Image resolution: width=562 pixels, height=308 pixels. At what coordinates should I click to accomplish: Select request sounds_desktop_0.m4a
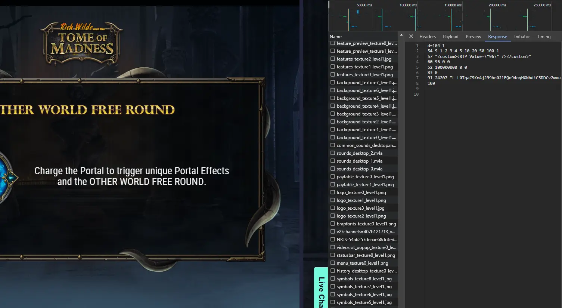coord(359,169)
